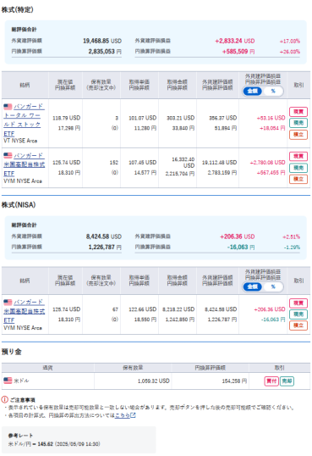Click 現売 for VYM in NISA account

click(x=298, y=314)
